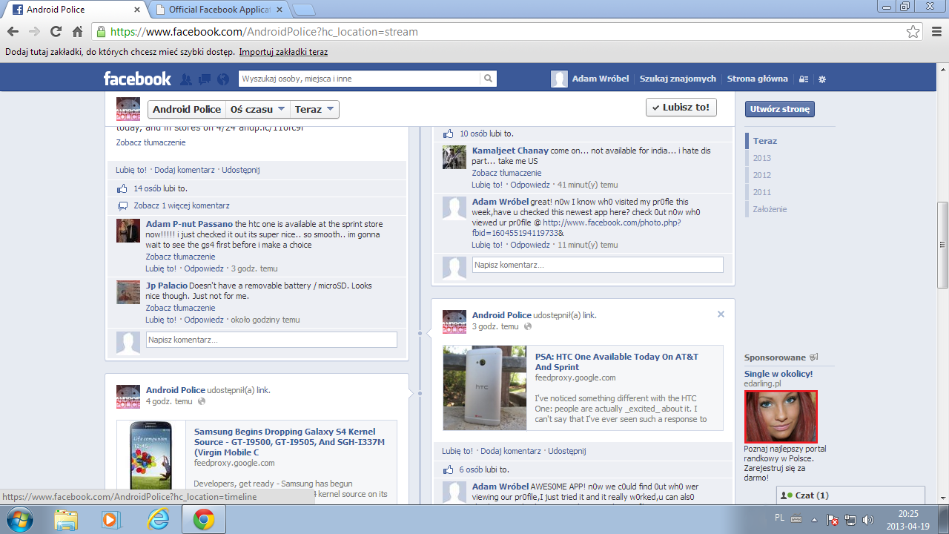Click comment box below the 11 minut(y) temu reply

point(598,265)
